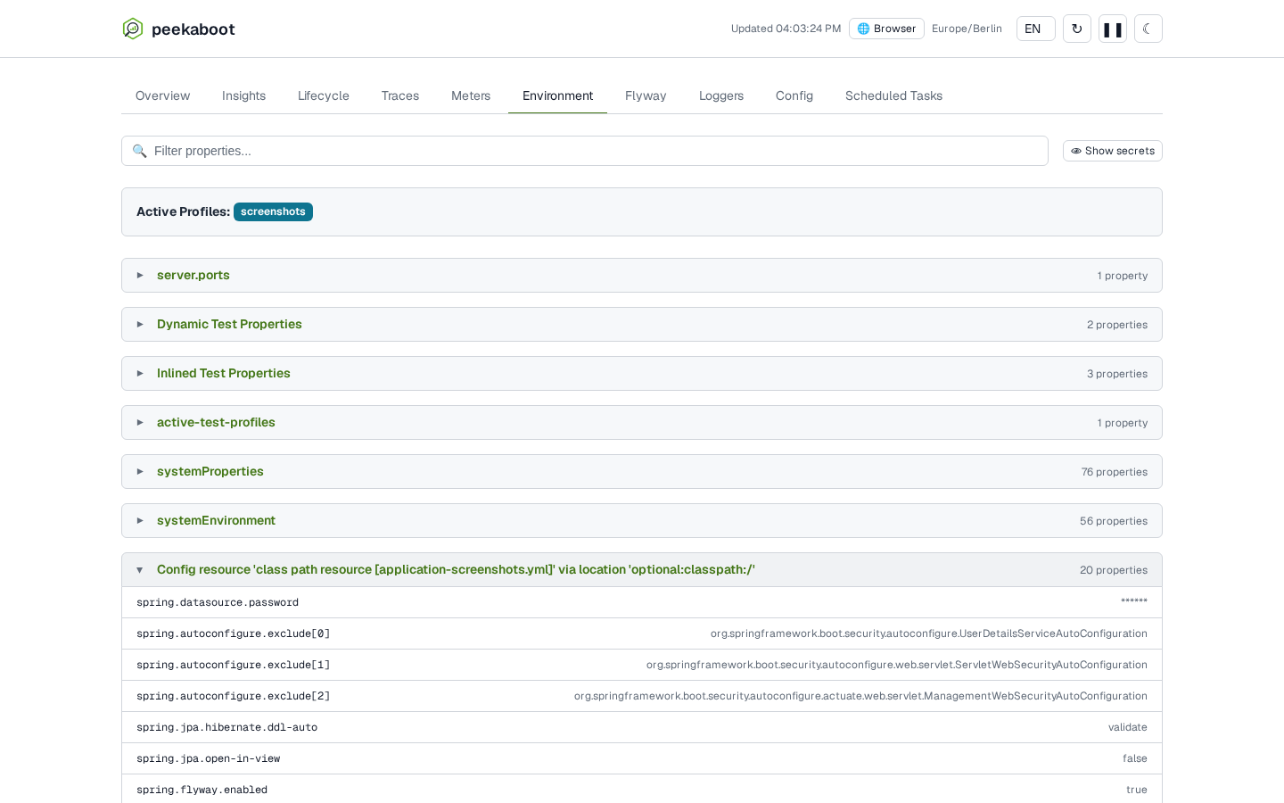Click the Updated 04:03:24 PM timestamp
The height and width of the screenshot is (803, 1284).
[x=786, y=29]
